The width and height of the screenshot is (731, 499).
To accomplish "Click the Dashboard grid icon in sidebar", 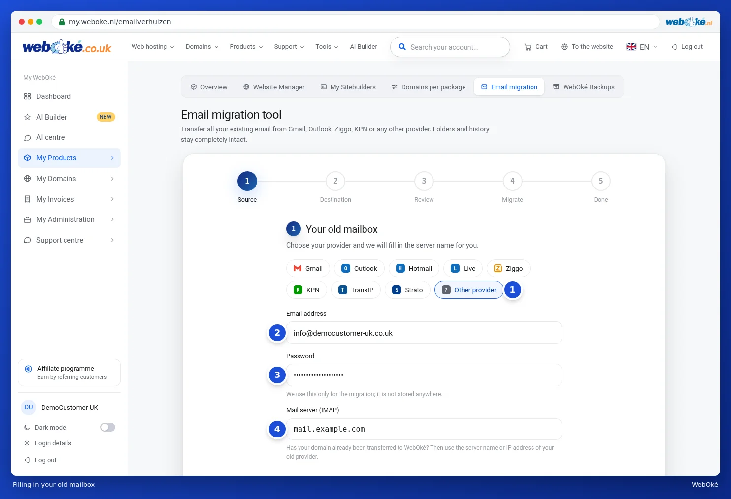I will tap(28, 96).
